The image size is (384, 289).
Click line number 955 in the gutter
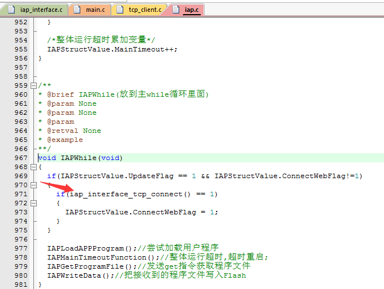[21, 49]
